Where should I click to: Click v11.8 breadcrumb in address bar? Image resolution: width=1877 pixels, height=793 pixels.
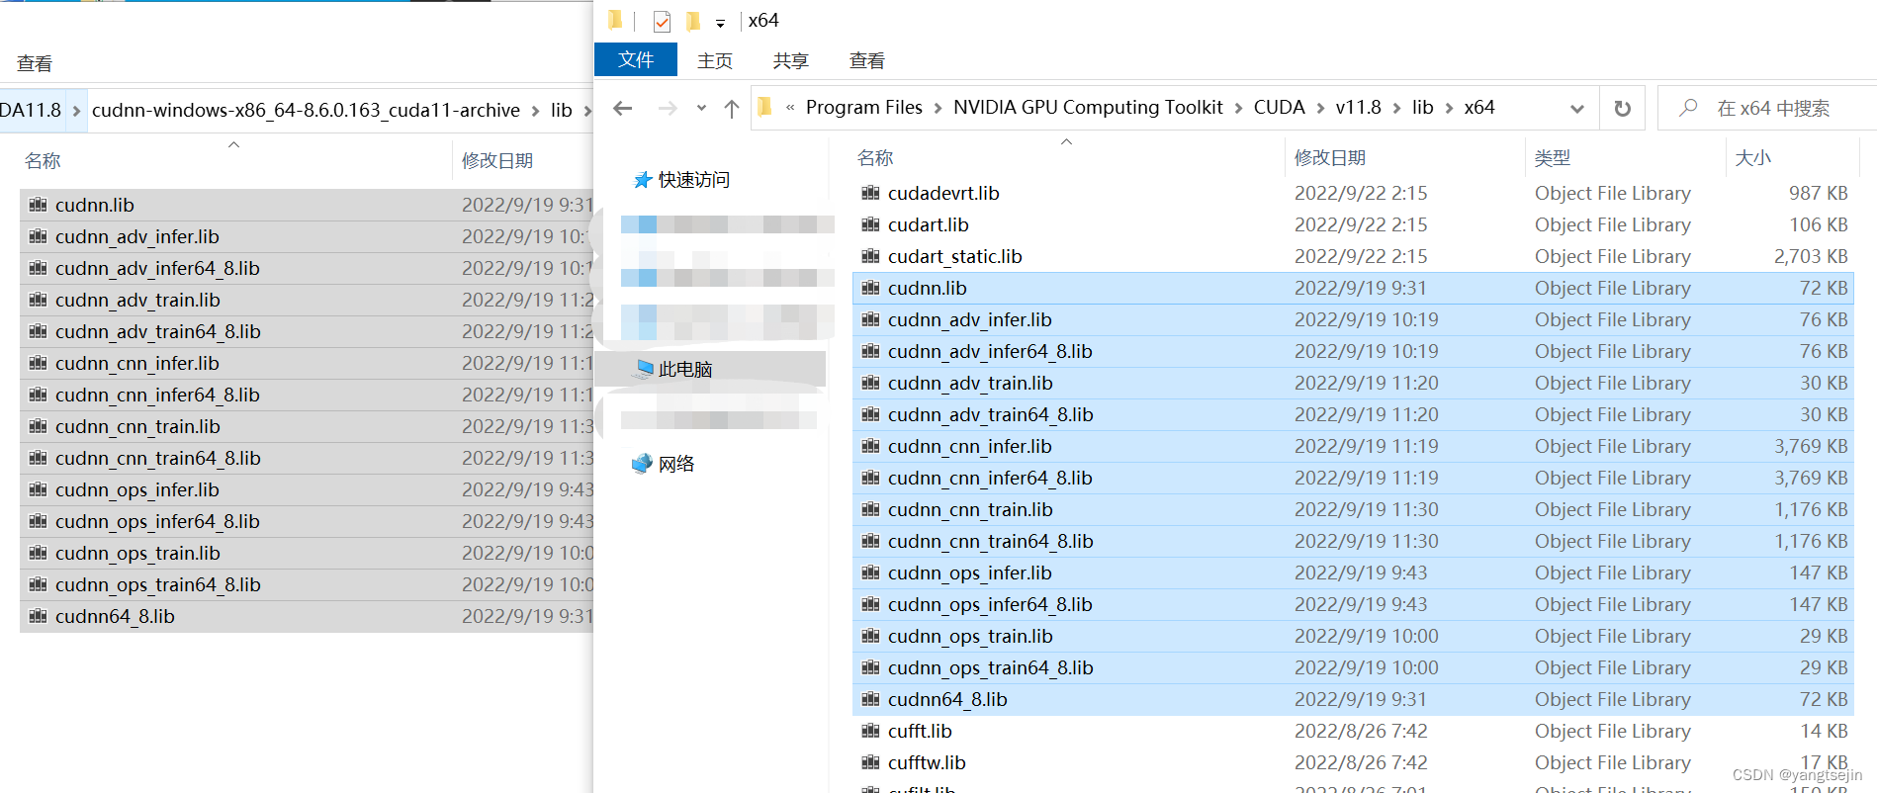(x=1358, y=107)
